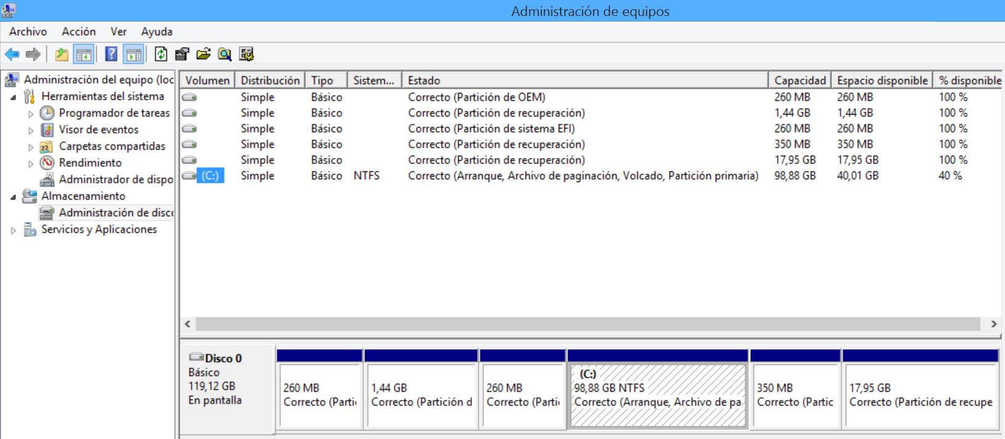Collapse the Herramientas del sistema node
This screenshot has height=439, width=1005.
(14, 97)
